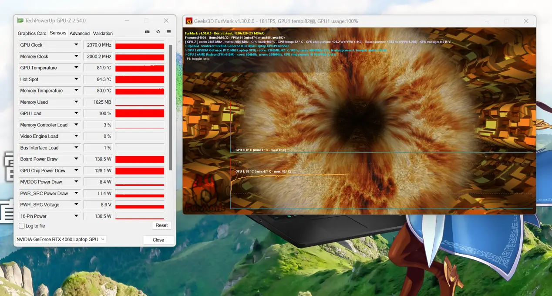Open the PWR_SRC Voltage dropdown
552x296 pixels.
tap(76, 204)
